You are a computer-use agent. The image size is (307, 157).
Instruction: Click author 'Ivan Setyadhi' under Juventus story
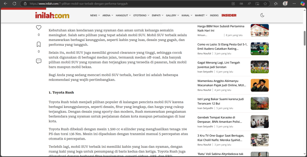tap(205, 72)
